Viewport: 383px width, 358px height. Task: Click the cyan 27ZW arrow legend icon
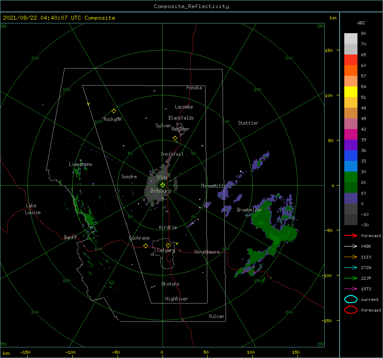point(351,268)
